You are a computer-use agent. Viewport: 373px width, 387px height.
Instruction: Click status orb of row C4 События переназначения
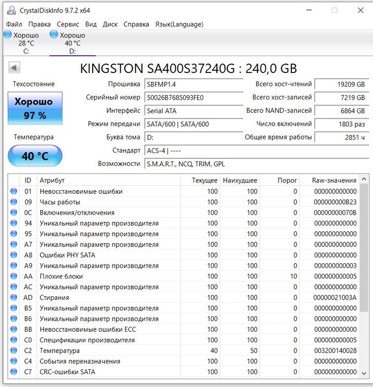(x=14, y=361)
